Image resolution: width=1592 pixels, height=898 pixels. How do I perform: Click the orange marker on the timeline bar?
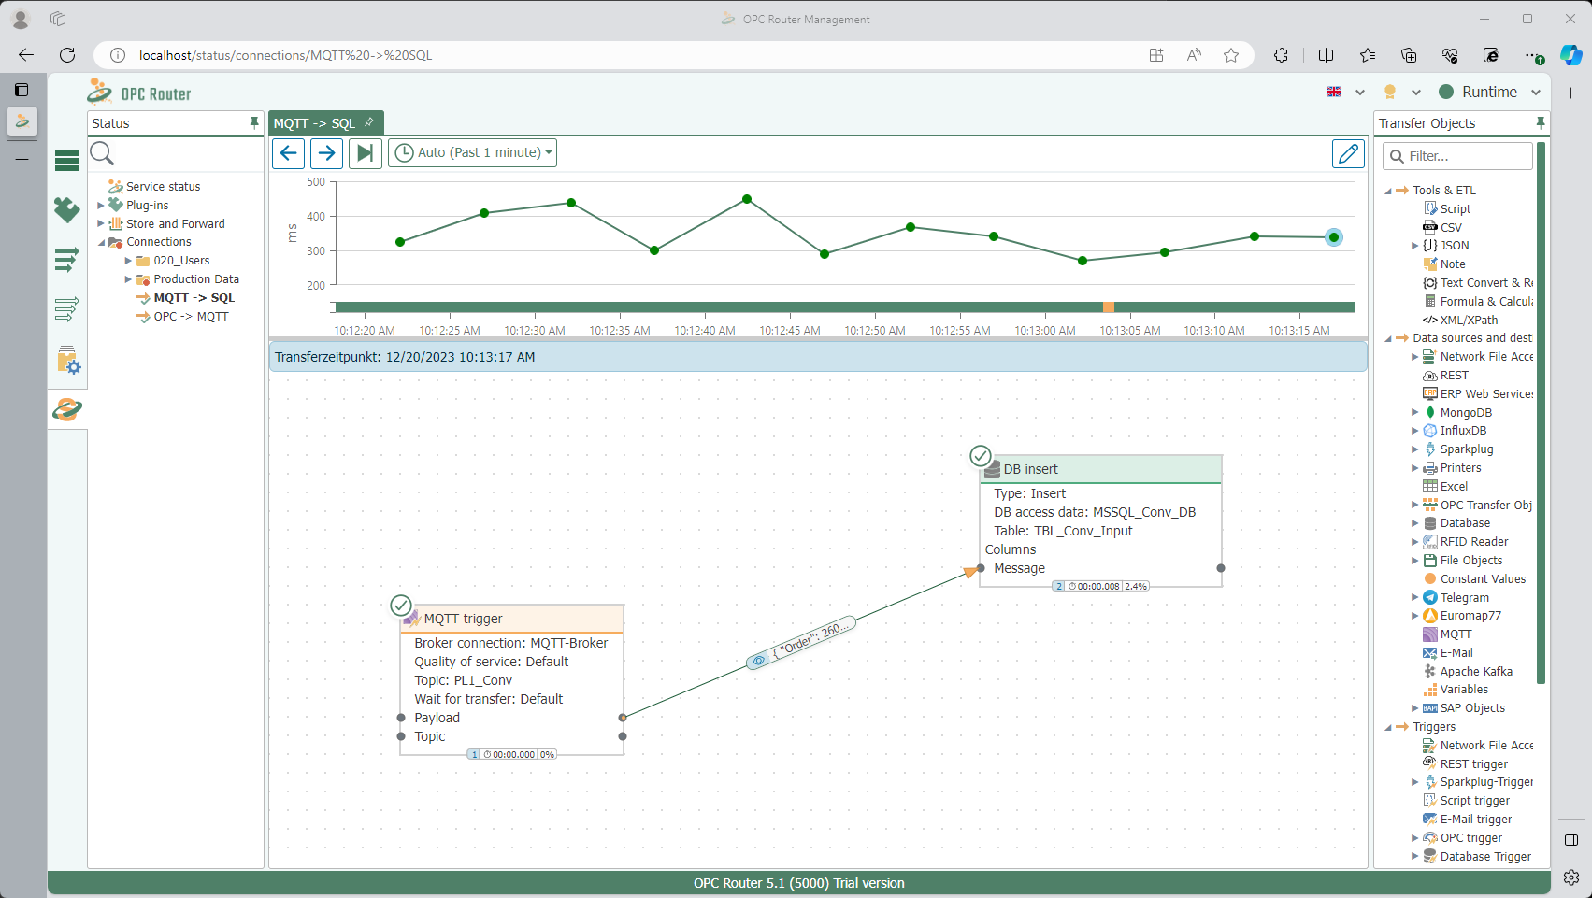point(1109,306)
